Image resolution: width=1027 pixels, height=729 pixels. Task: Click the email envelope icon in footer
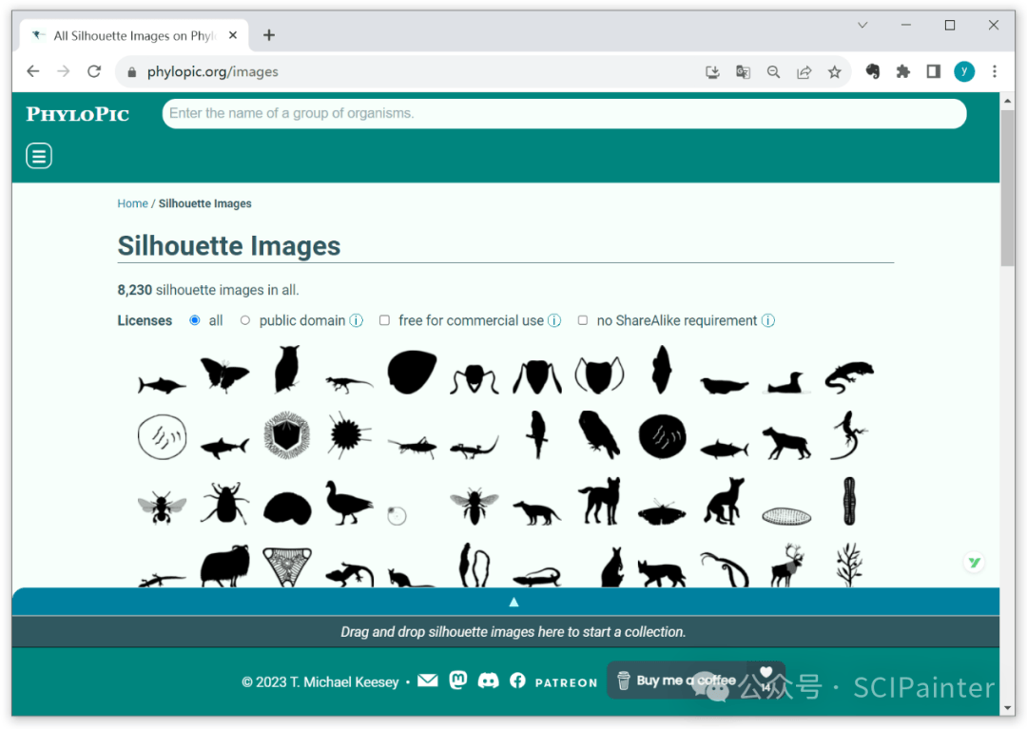coord(428,681)
